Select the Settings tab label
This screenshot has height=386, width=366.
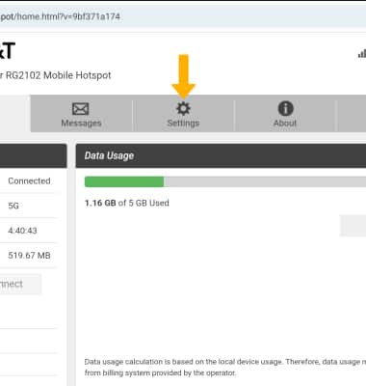(x=183, y=124)
